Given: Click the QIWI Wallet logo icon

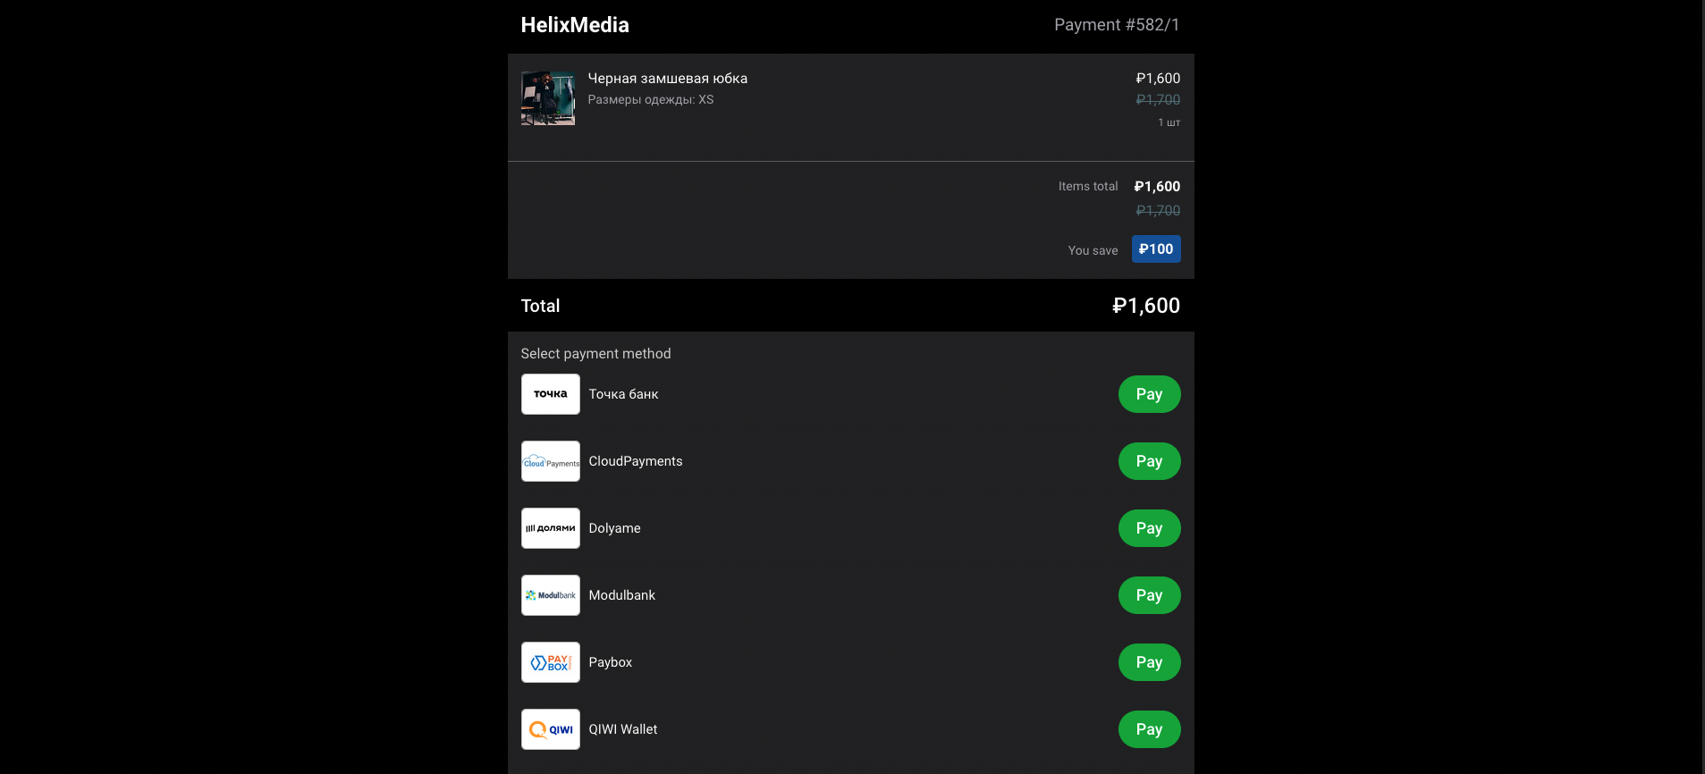Looking at the screenshot, I should 550,729.
